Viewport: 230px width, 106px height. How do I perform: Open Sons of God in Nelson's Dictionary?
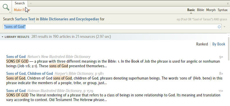pyautogui.click(x=16, y=56)
